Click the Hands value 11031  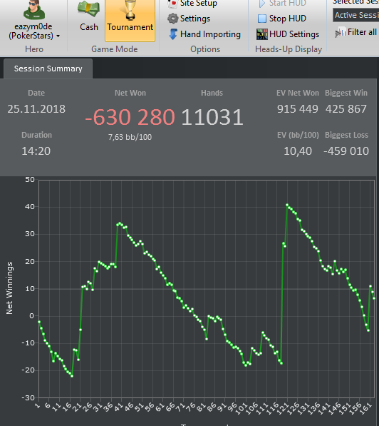(x=212, y=117)
